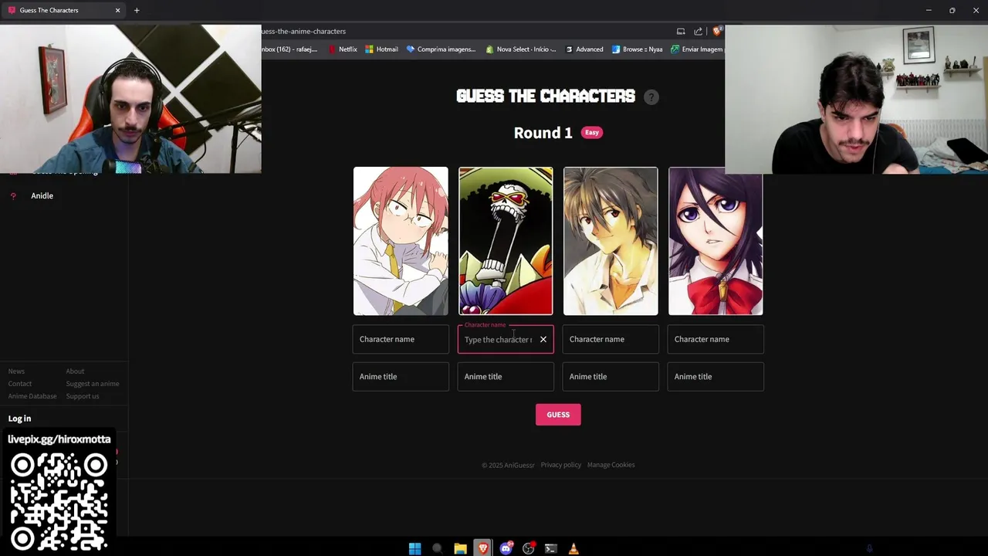Viewport: 988px width, 556px height.
Task: Open the help question mark icon beside the title
Action: point(651,97)
